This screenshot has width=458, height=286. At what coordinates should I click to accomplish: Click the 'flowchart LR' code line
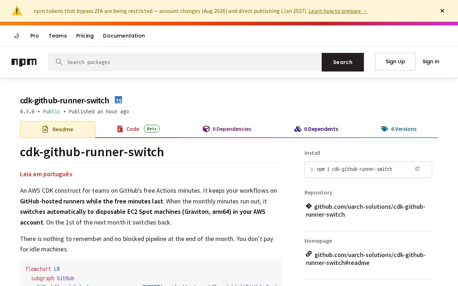pos(43,269)
